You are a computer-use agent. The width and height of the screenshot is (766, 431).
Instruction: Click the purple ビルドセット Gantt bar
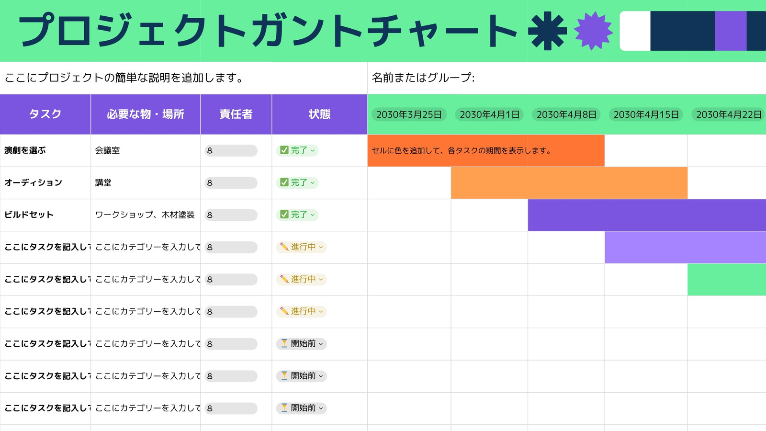647,215
